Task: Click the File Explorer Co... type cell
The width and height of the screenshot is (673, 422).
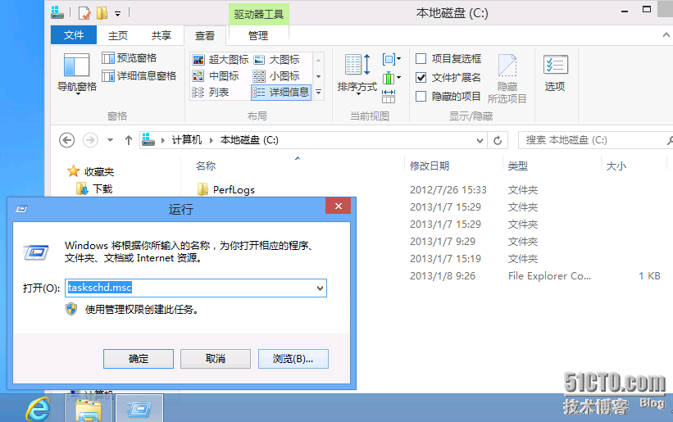Action: (x=549, y=276)
